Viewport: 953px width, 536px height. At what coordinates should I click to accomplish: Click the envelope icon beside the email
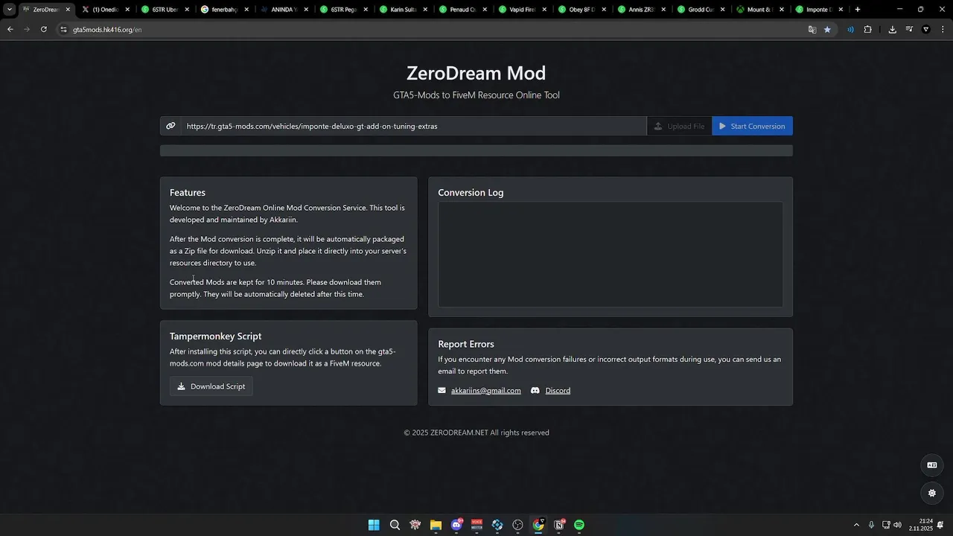coord(442,391)
